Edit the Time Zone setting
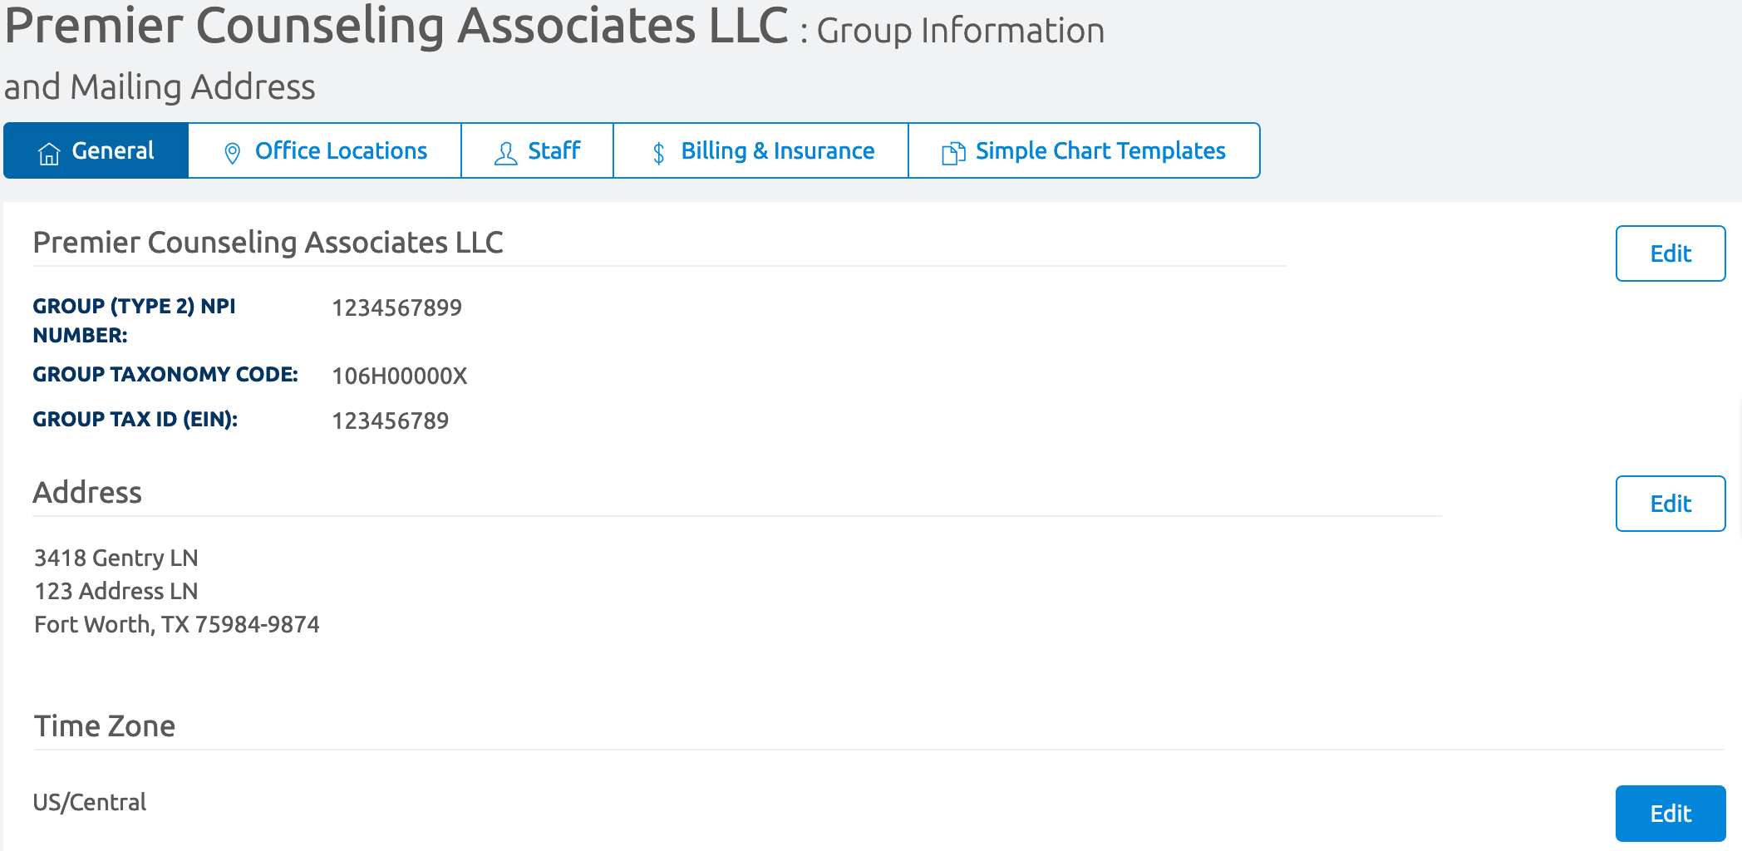 1671,814
